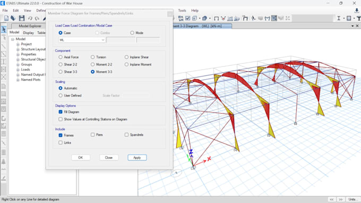This screenshot has height=203, width=361.
Task: Click the Open file tag icon
Action: pyautogui.click(x=13, y=18)
